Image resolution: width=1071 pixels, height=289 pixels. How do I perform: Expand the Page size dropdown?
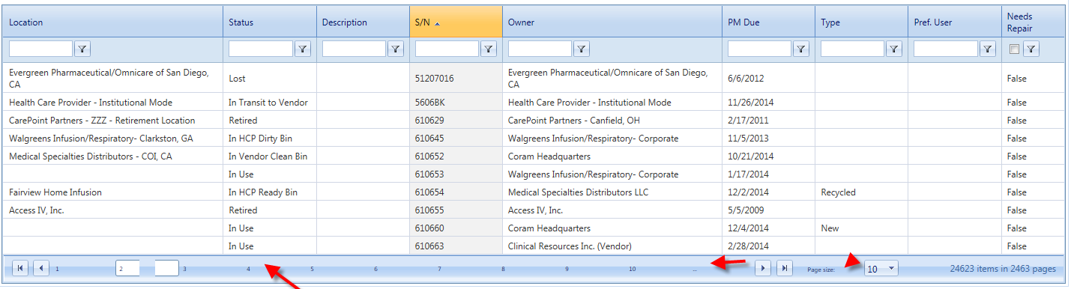coord(891,268)
